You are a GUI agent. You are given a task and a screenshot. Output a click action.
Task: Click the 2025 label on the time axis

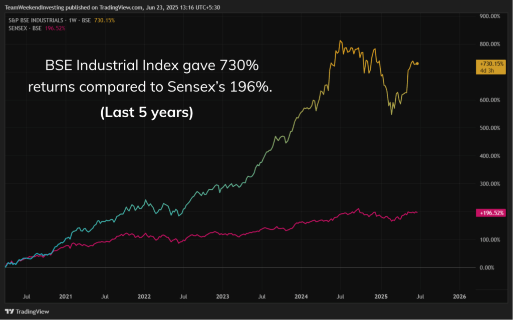(x=381, y=296)
